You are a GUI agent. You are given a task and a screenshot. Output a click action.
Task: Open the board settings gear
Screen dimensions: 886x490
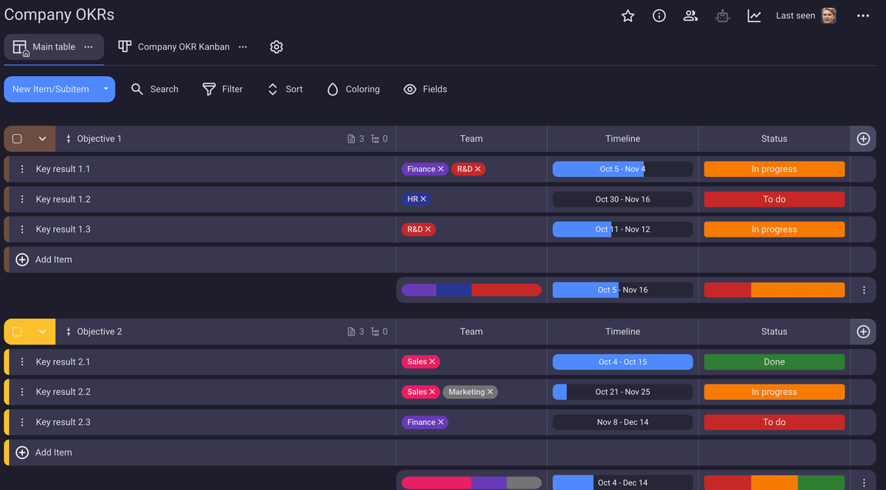coord(276,46)
